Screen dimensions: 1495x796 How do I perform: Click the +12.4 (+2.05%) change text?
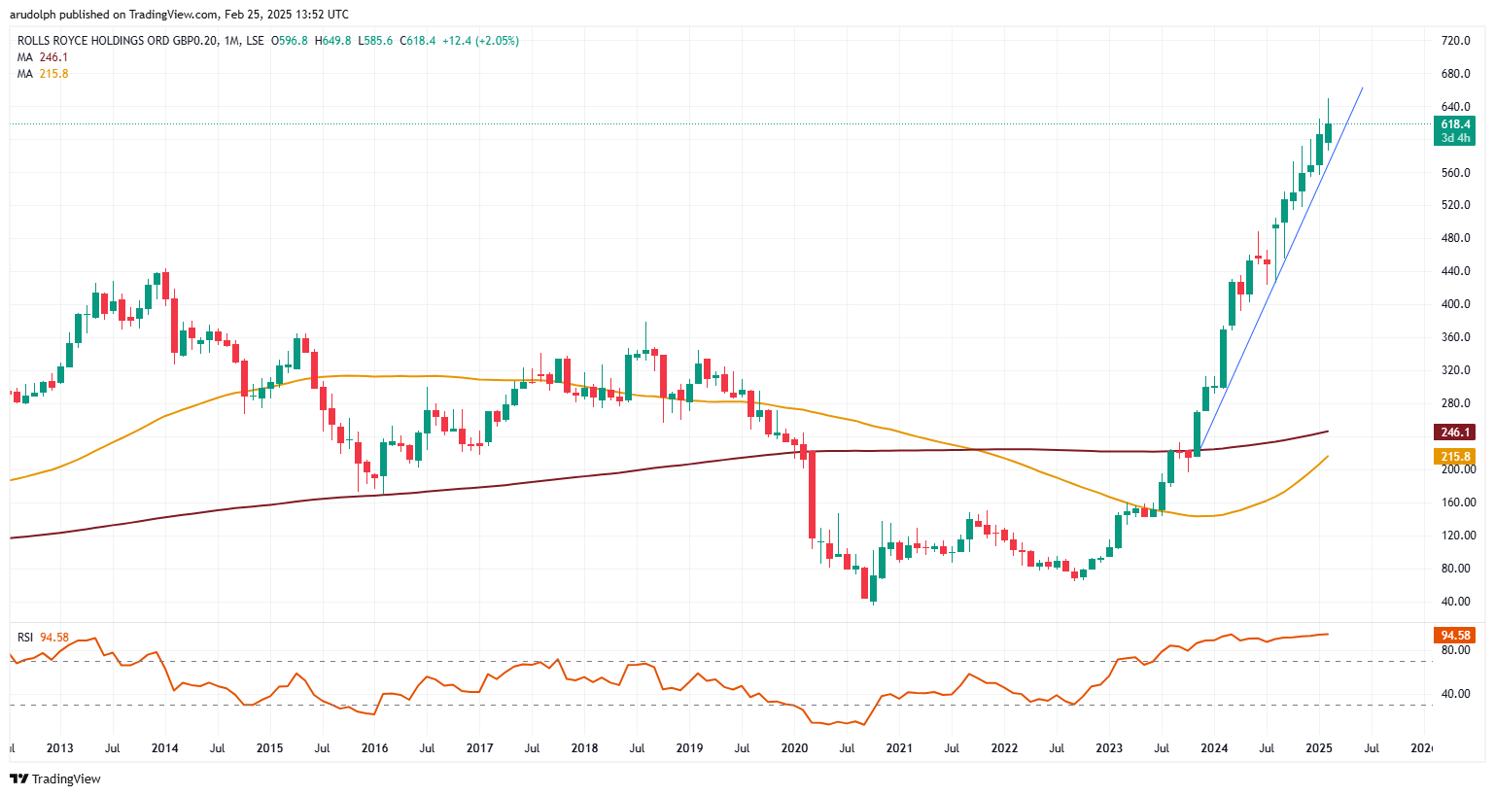[480, 41]
